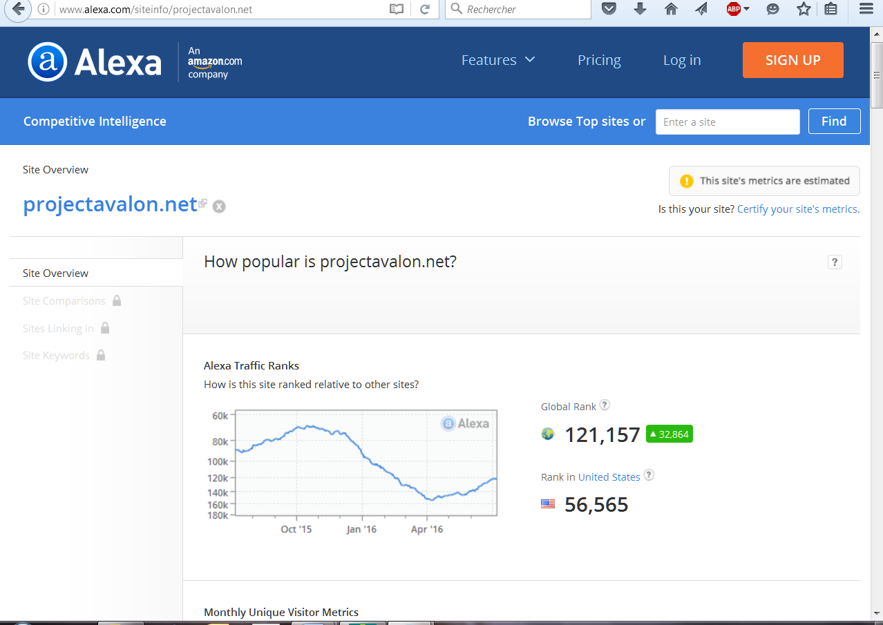Click Monthly Unique Visitor Metrics heading
883x625 pixels.
tap(281, 612)
